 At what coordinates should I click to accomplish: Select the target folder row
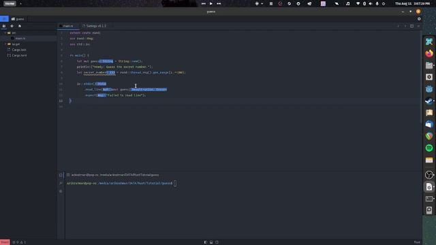pos(29,44)
